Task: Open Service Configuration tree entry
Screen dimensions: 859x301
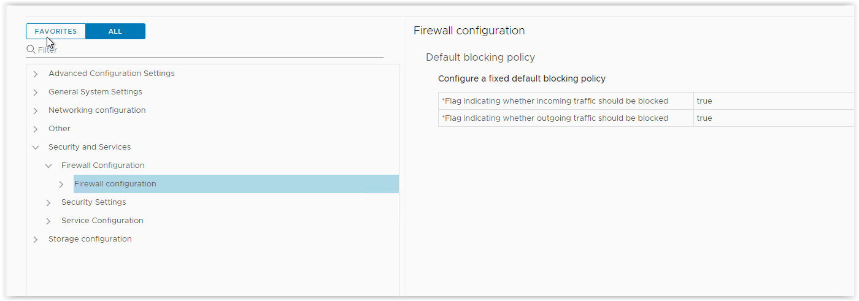Action: point(102,221)
